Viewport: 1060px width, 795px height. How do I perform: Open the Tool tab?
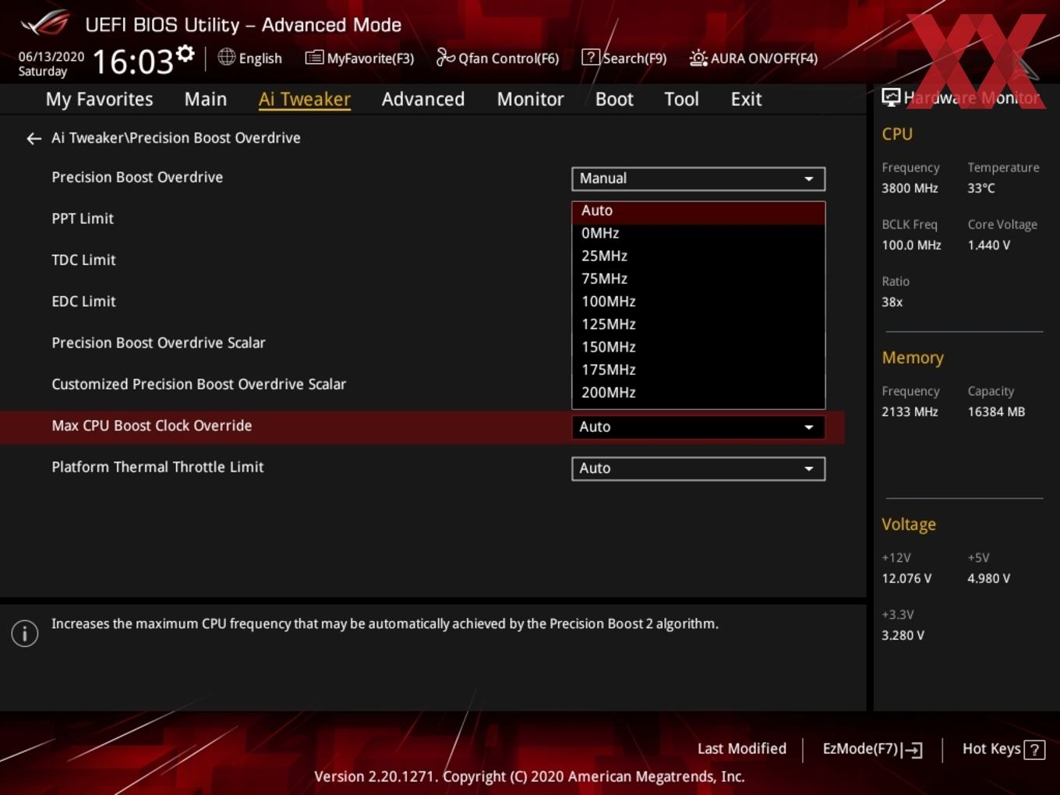click(681, 99)
